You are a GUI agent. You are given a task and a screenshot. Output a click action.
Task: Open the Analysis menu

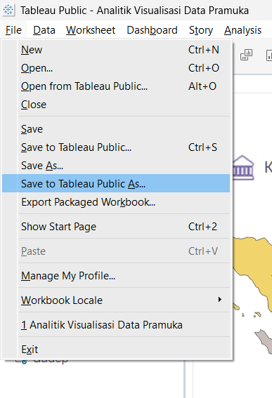pos(242,30)
